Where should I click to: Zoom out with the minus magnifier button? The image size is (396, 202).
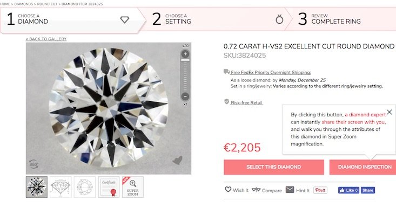pyautogui.click(x=185, y=96)
